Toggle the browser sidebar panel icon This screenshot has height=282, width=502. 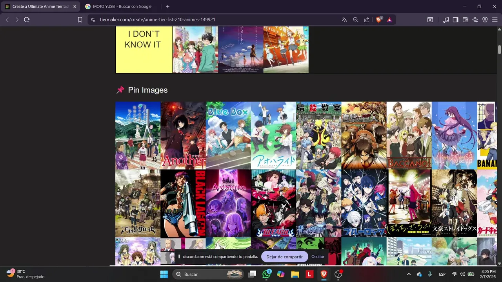tap(455, 20)
